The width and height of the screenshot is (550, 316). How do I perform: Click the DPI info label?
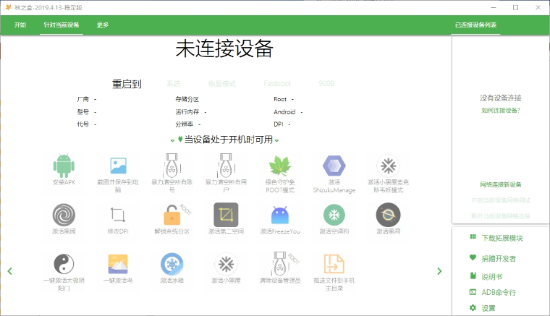click(x=279, y=124)
